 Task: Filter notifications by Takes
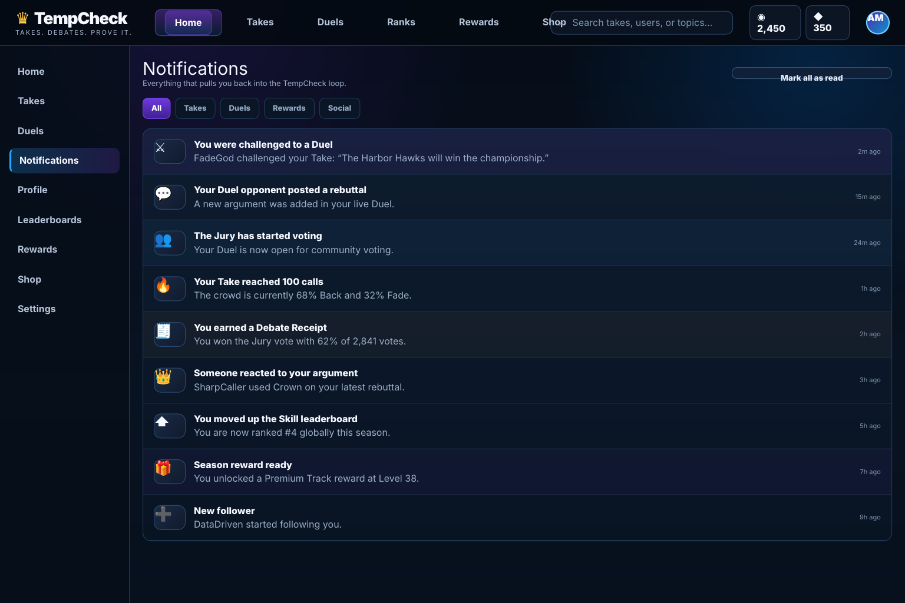(195, 108)
